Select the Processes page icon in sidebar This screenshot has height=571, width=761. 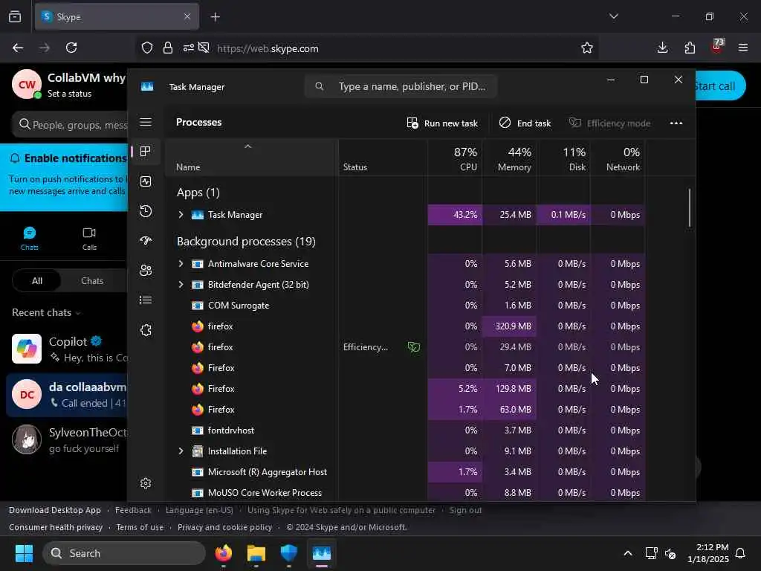click(146, 152)
